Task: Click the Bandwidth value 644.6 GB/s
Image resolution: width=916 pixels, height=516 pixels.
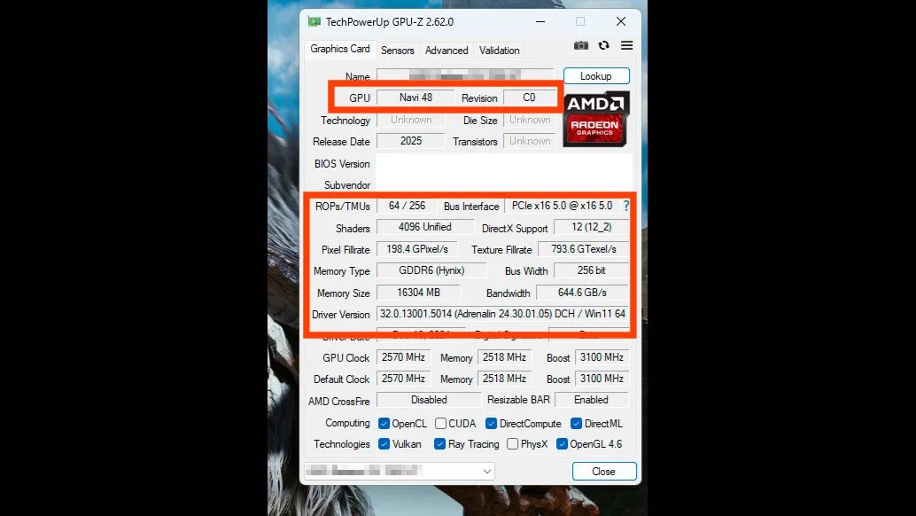Action: point(582,293)
